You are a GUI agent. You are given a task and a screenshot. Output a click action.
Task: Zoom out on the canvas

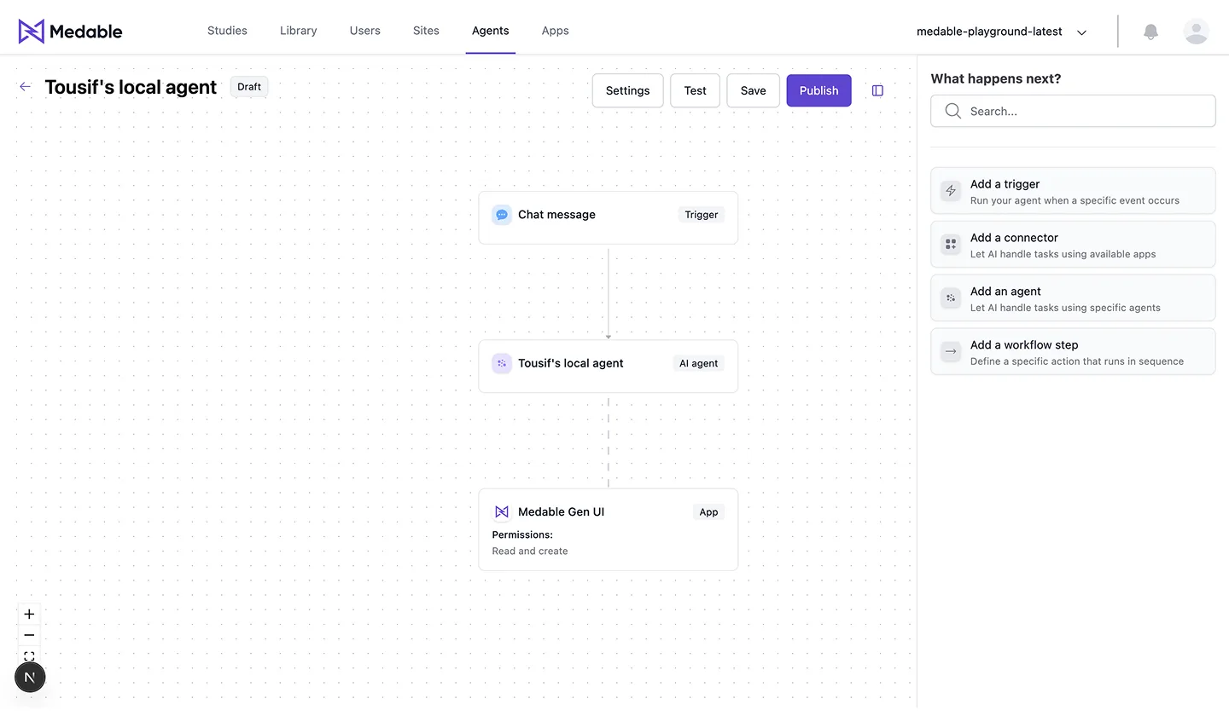pos(29,636)
